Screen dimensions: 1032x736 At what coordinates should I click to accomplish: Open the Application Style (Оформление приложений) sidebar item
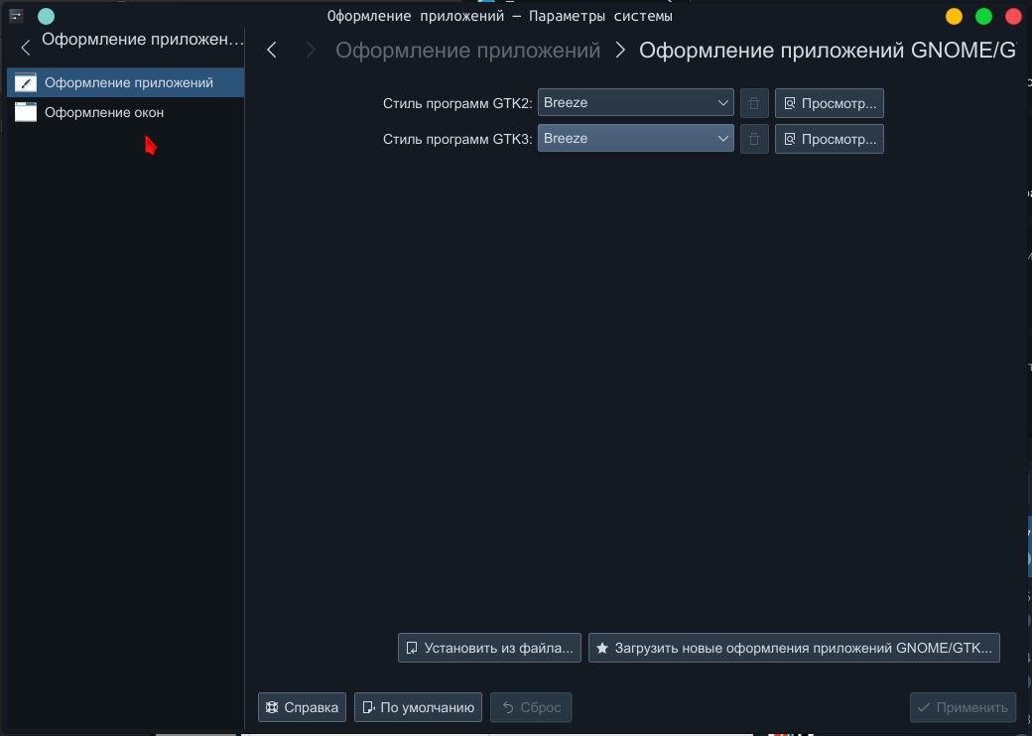pyautogui.click(x=125, y=83)
